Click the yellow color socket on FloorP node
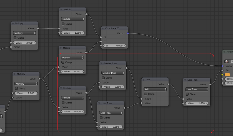The width and height of the screenshot is (233, 136). [x=222, y=75]
